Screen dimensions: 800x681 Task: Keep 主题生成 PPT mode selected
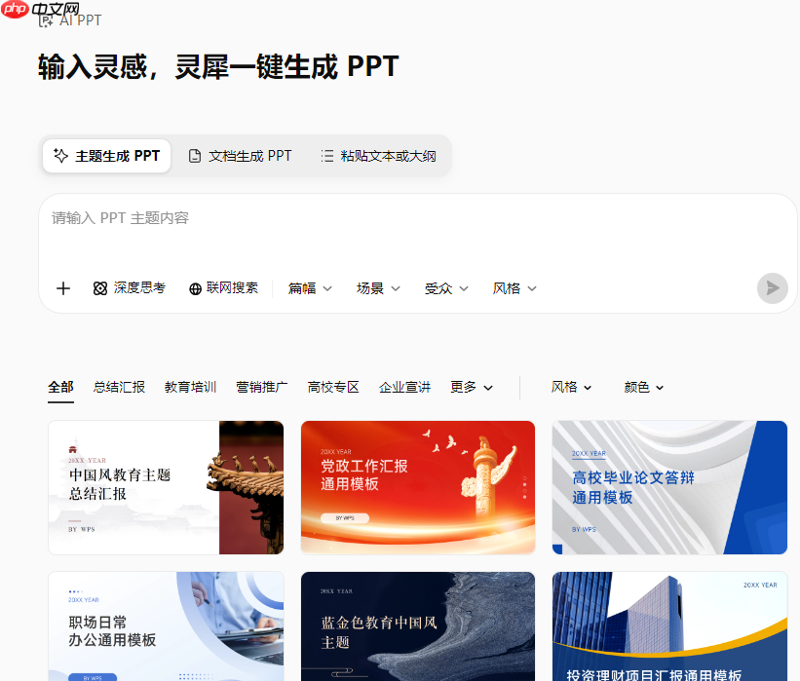(106, 155)
